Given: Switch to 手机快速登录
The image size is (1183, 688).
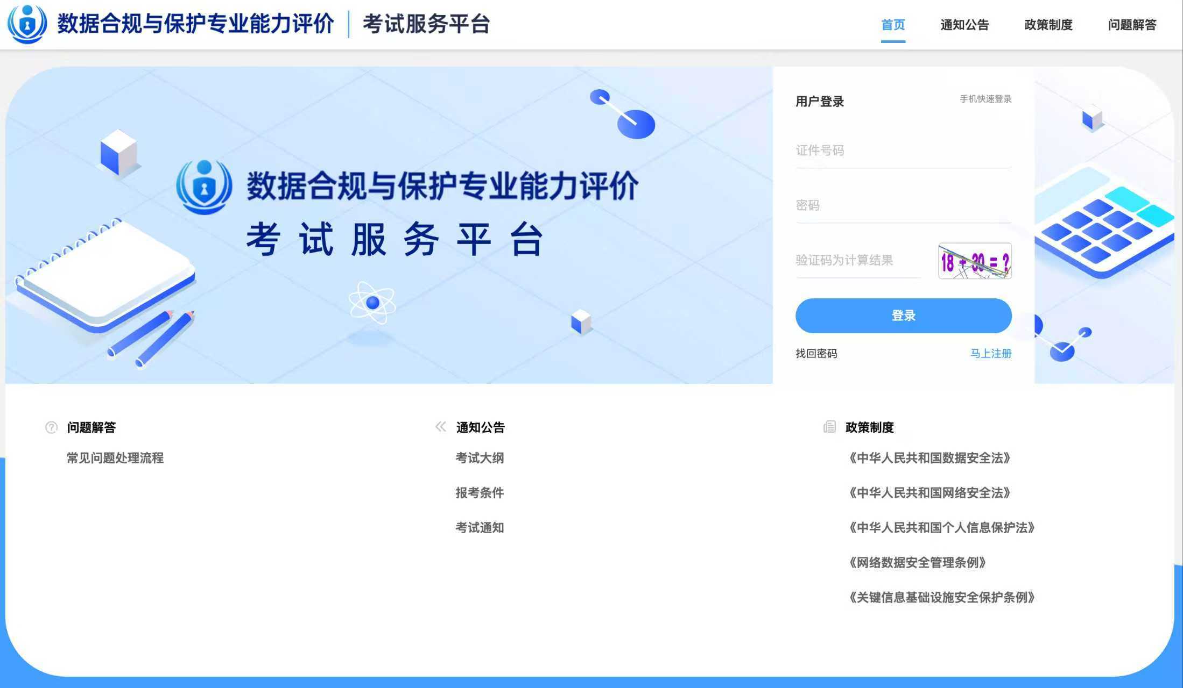Looking at the screenshot, I should pyautogui.click(x=985, y=99).
